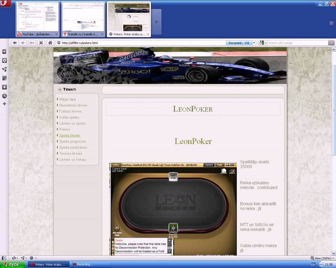
Task: Open the View (100%) zoom dropdown
Action: (322, 258)
